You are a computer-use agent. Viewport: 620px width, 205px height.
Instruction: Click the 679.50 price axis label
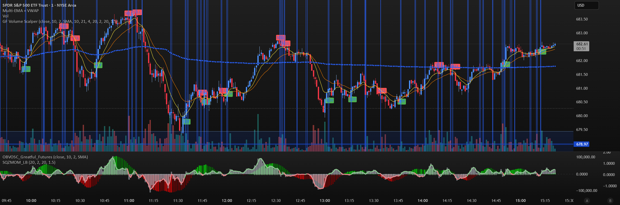tap(582, 130)
